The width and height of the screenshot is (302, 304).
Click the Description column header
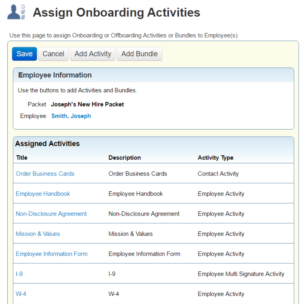[x=125, y=158]
